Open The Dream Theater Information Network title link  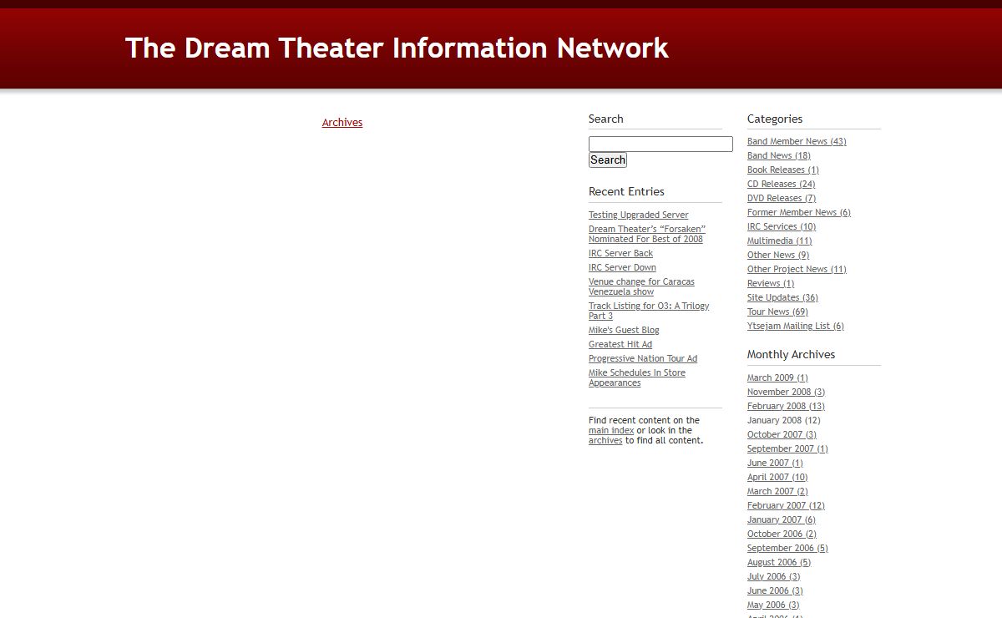(397, 48)
